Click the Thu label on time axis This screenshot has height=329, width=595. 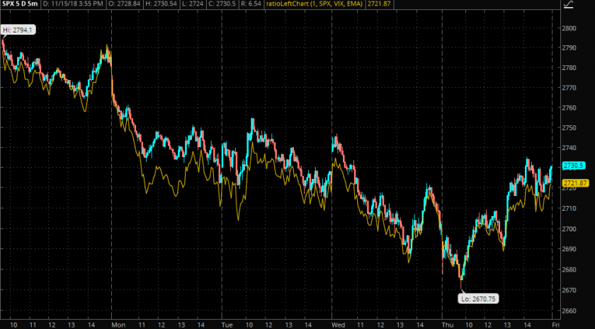click(448, 324)
